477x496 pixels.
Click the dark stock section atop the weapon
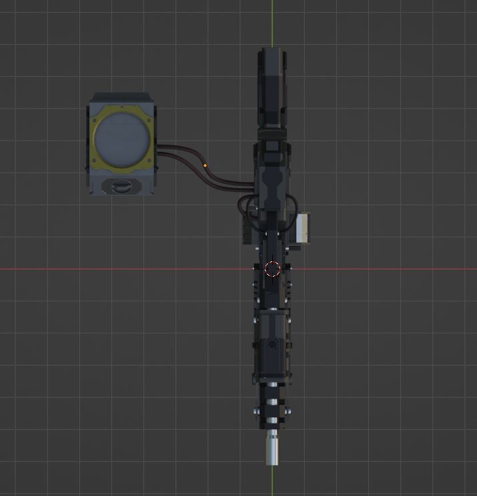273,88
